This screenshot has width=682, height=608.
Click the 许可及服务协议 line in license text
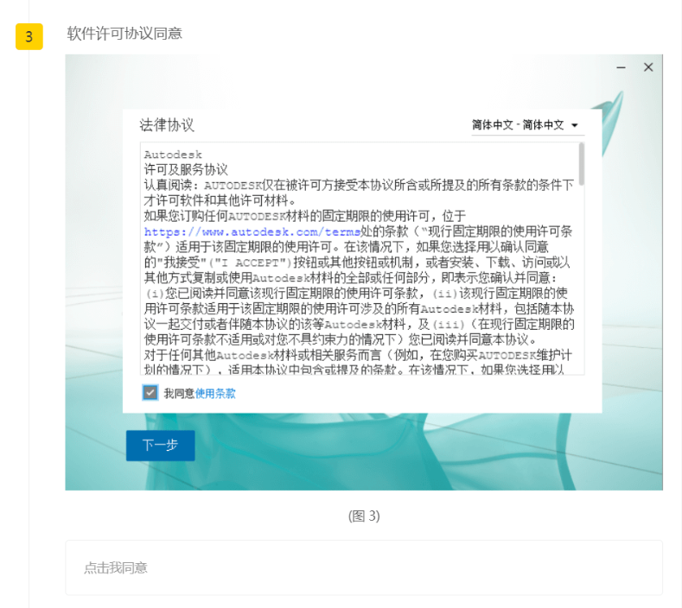coord(186,169)
